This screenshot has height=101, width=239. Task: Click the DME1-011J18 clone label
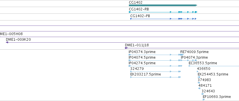point(137,45)
